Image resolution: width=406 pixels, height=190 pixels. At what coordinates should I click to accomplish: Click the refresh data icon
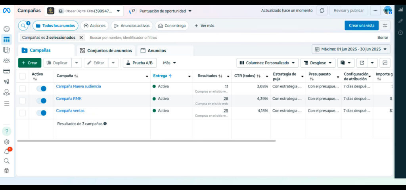coord(322,11)
